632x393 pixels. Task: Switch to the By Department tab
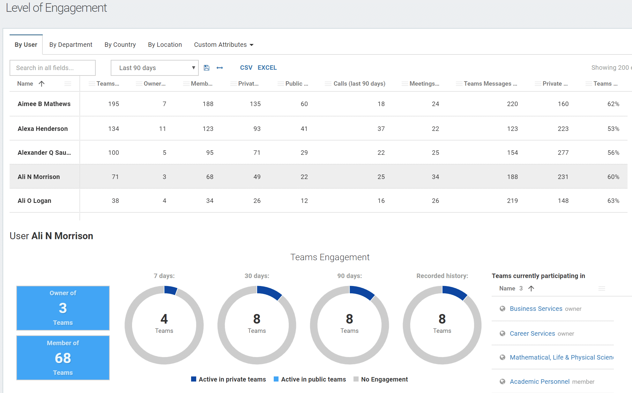click(x=71, y=45)
